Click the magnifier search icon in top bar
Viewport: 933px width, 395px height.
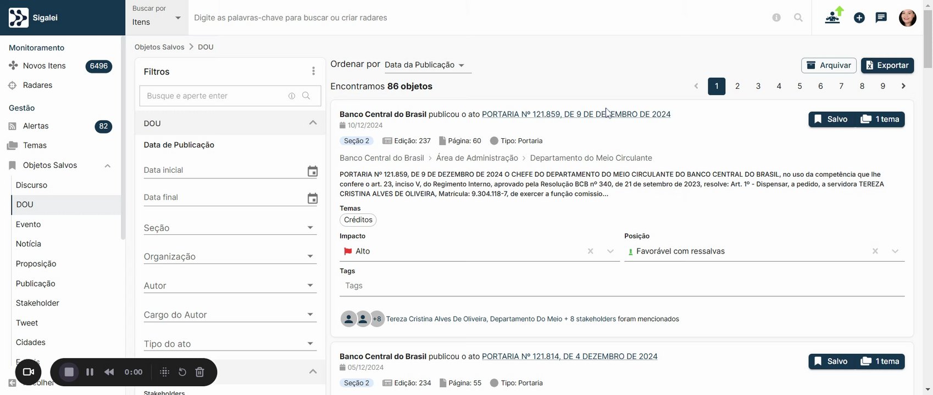coord(798,18)
